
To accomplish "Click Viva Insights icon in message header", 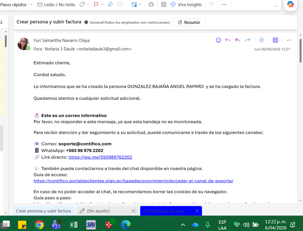I will [262, 40].
